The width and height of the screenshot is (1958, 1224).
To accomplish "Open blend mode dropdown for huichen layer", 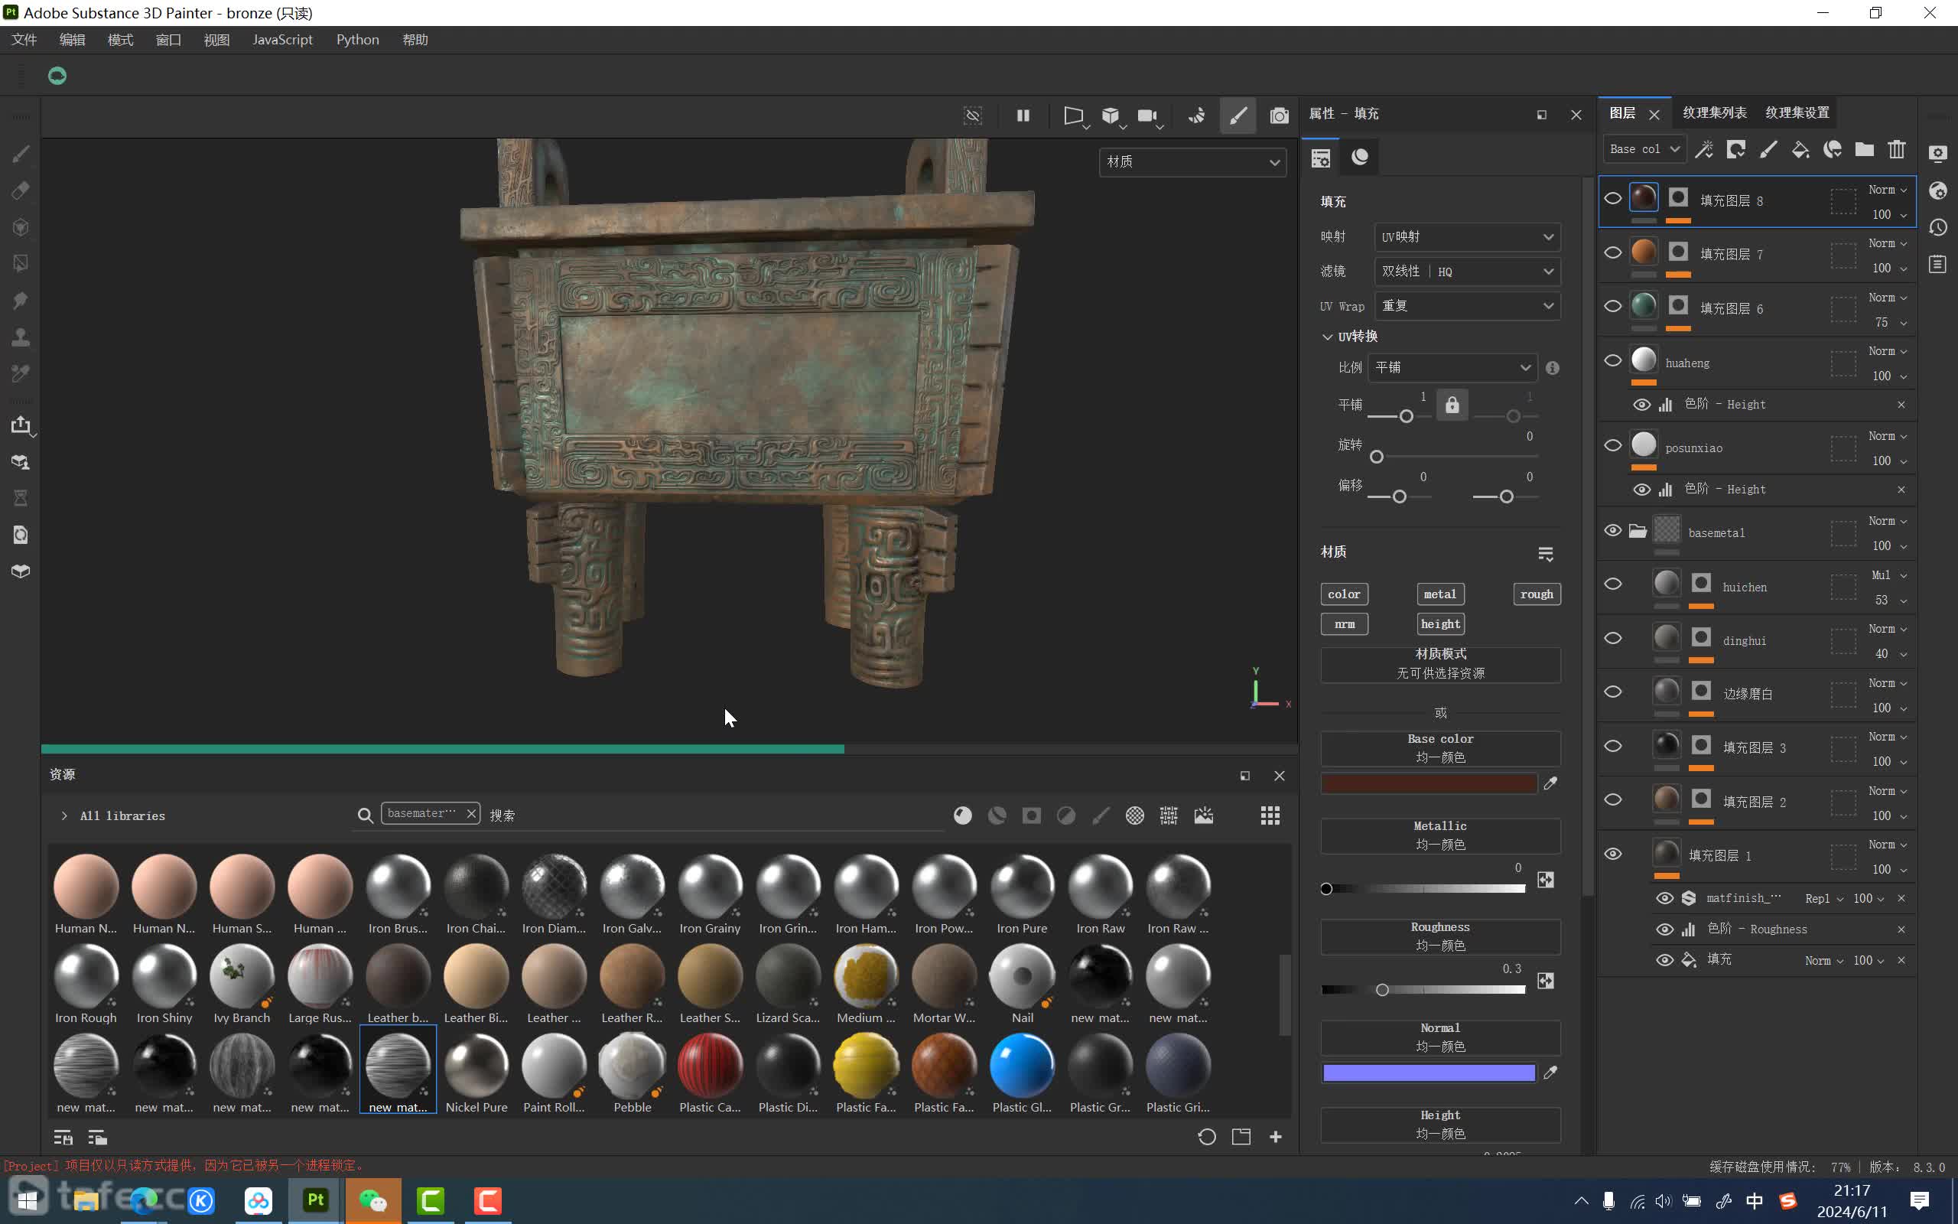I will pos(1888,575).
